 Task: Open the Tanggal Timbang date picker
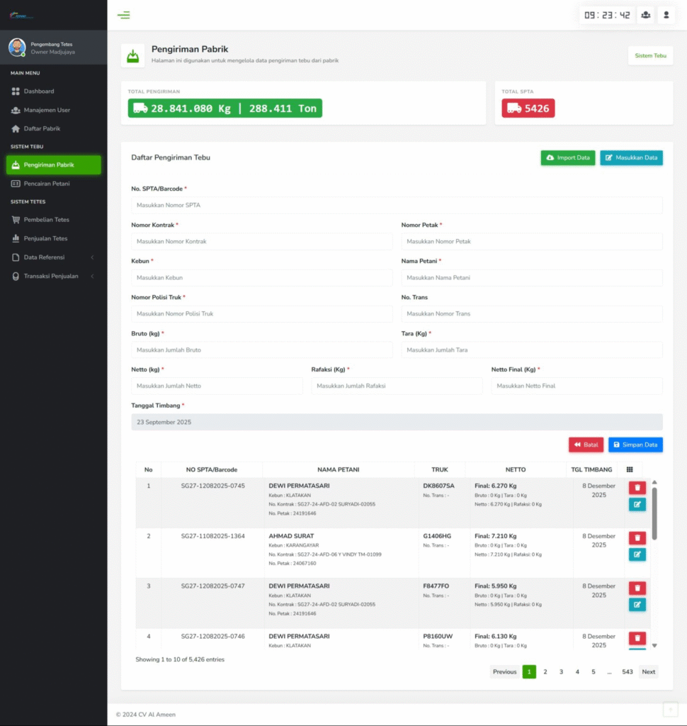397,422
